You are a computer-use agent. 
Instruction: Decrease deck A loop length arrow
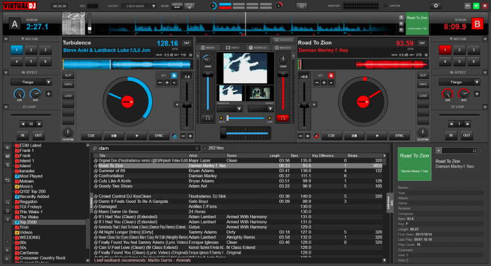click(23, 124)
